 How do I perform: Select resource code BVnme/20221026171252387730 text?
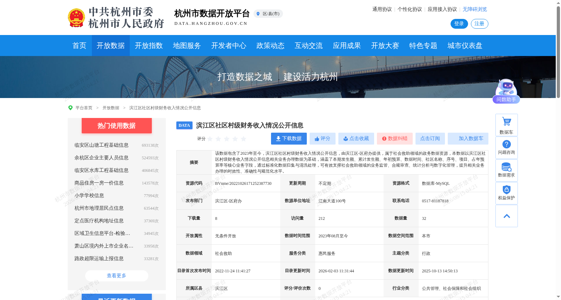[243, 183]
